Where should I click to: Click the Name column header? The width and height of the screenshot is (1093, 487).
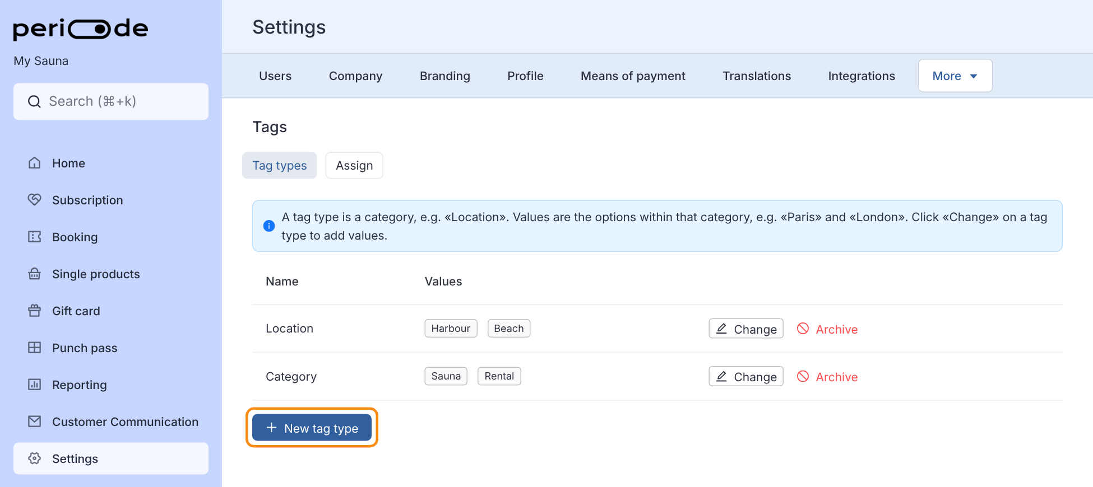(282, 282)
